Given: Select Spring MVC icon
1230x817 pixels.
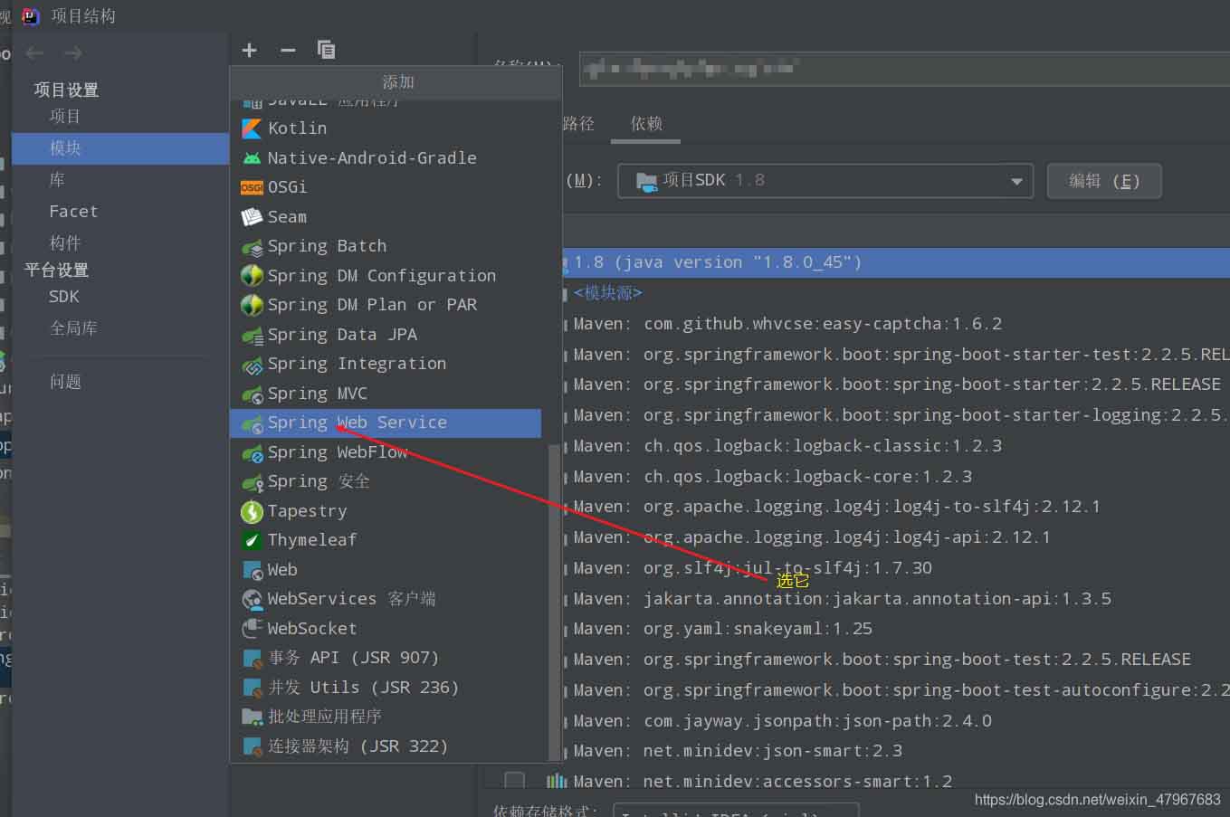Looking at the screenshot, I should [x=252, y=394].
